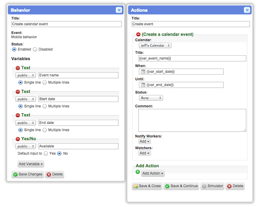Screen dimensions: 258x207
Task: Click green plus icon beside Add Action
Action: pyautogui.click(x=138, y=172)
